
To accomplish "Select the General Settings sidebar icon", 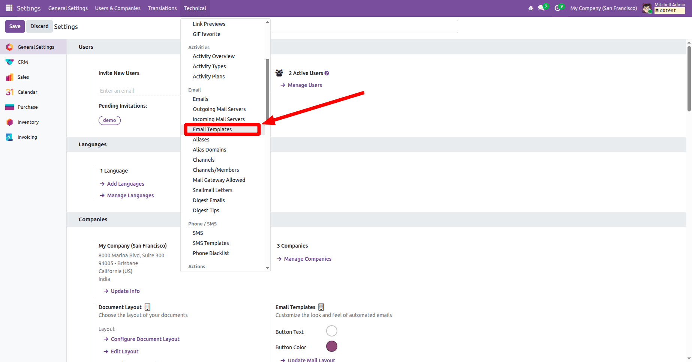I will pyautogui.click(x=9, y=47).
